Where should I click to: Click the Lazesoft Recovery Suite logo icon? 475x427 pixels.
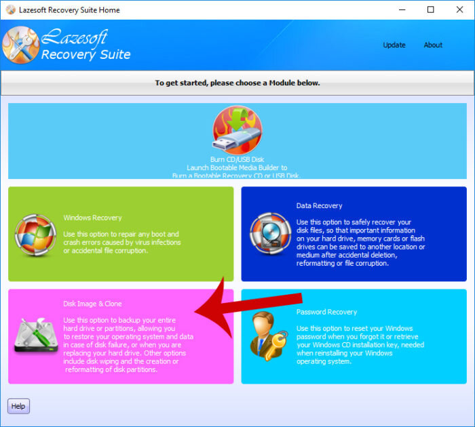point(20,45)
